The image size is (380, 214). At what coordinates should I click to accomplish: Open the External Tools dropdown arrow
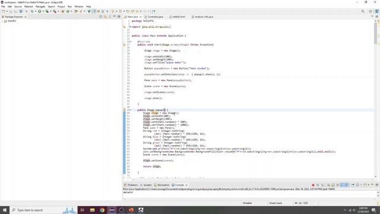[58, 11]
